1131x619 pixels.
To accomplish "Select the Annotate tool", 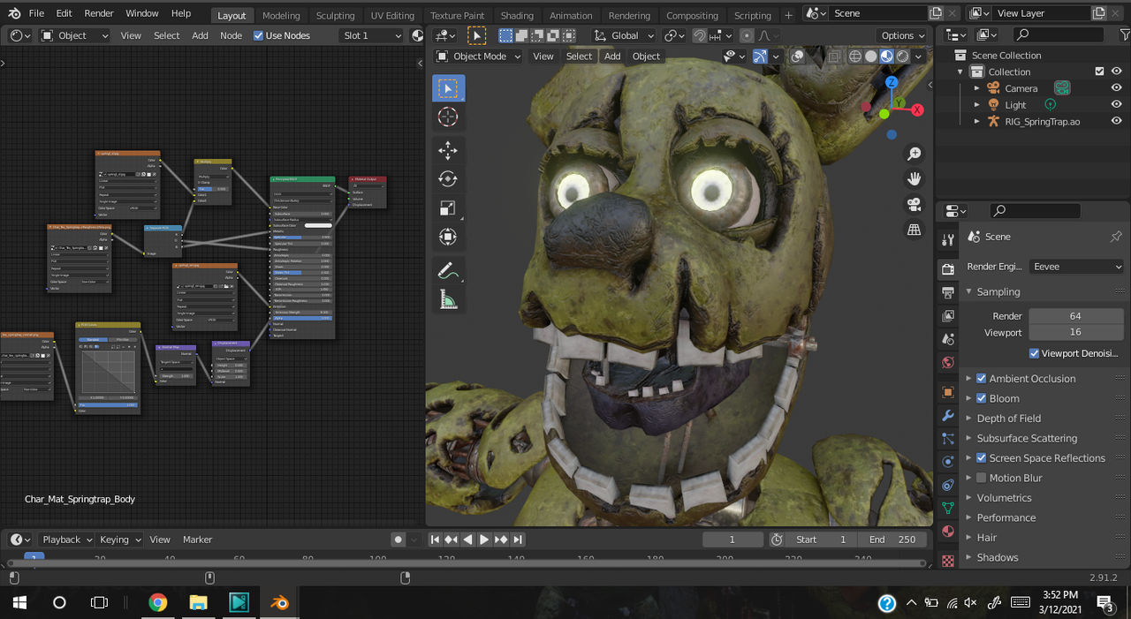I will [448, 271].
